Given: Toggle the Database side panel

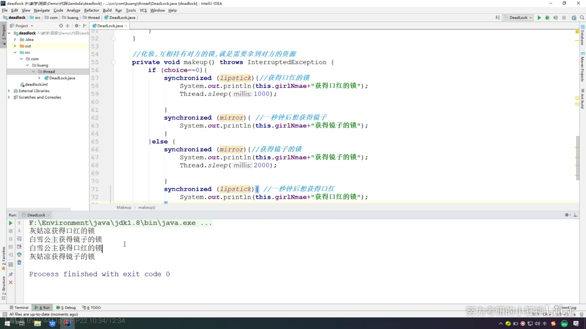Looking at the screenshot, I should (x=583, y=35).
